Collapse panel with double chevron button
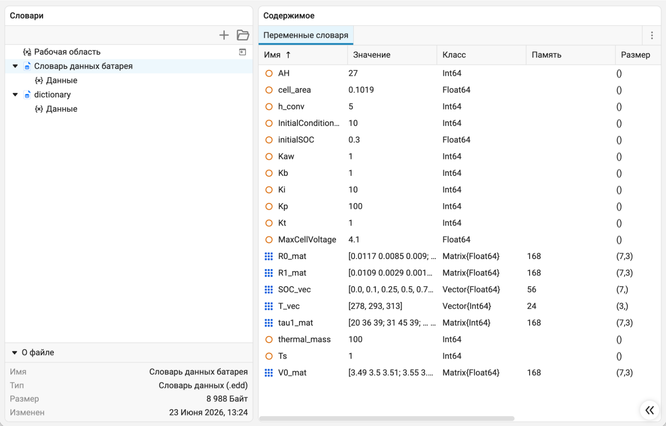Screen dimensions: 666x426 coord(650,410)
